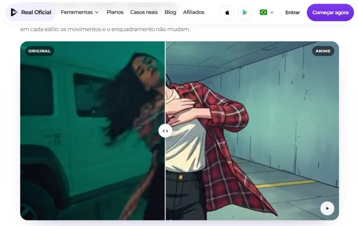The height and width of the screenshot is (226, 358).
Task: Click the Entrar login link
Action: coord(293,13)
